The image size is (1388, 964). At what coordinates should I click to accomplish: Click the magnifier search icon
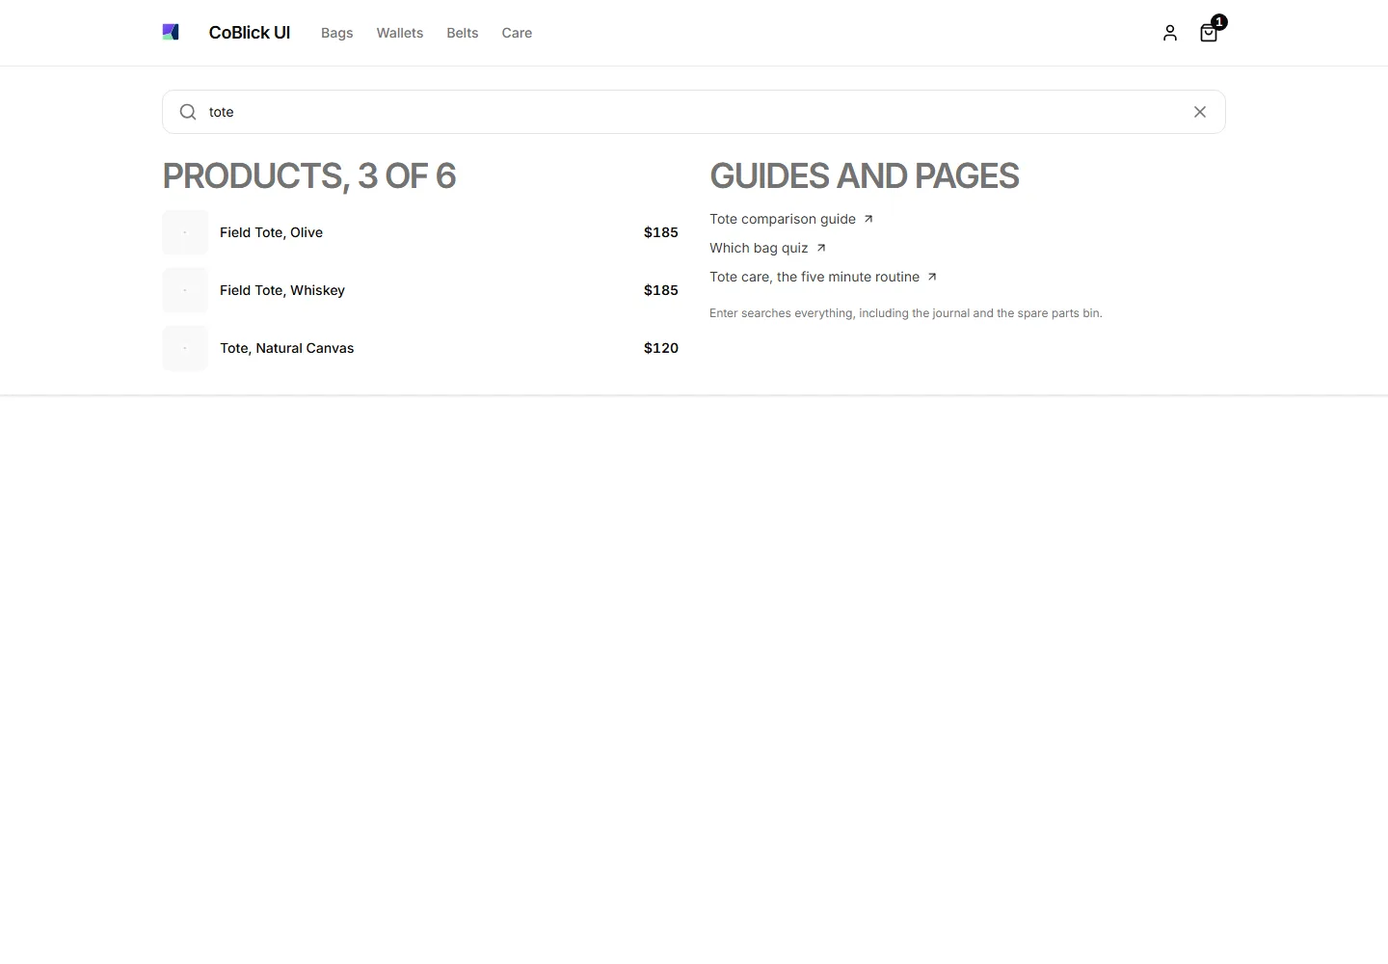point(188,112)
